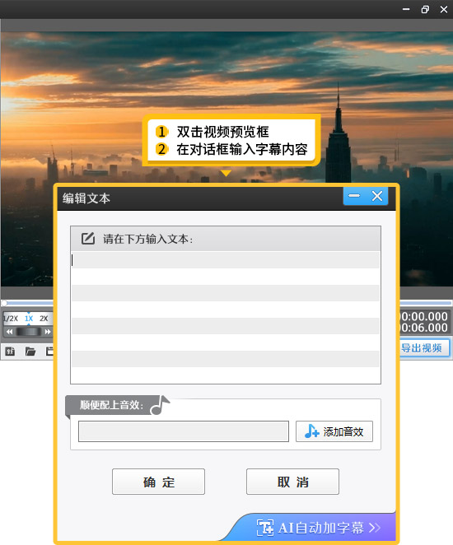
Task: Click the fast-forward double-arrow button
Action: [x=48, y=332]
